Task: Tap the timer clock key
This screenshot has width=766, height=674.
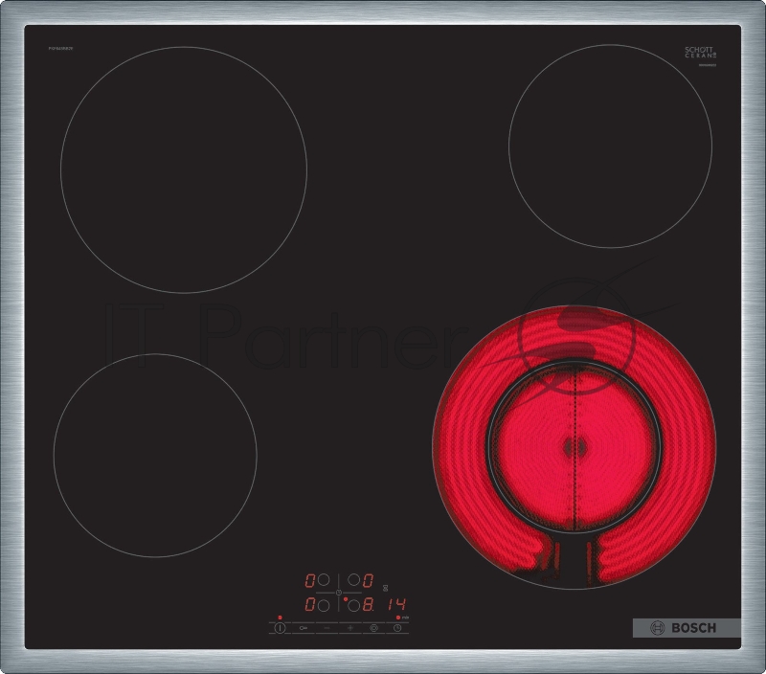Action: click(396, 629)
